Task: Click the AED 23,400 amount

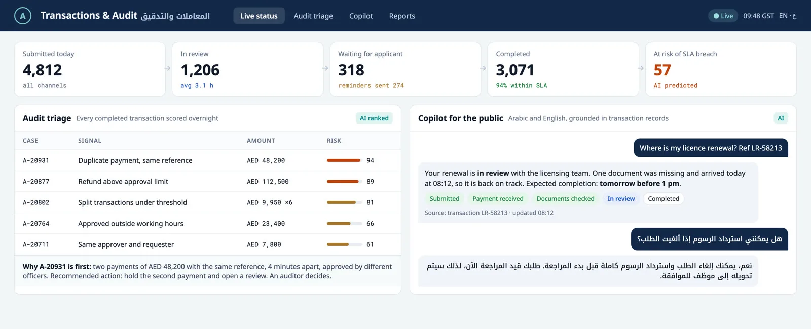Action: (x=266, y=224)
